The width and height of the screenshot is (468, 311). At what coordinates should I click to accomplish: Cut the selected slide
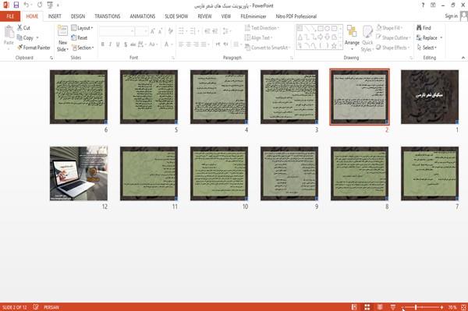pyautogui.click(x=24, y=28)
